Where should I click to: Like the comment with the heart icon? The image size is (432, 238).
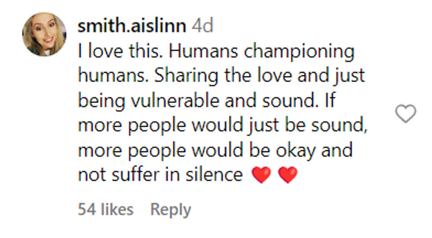point(405,114)
